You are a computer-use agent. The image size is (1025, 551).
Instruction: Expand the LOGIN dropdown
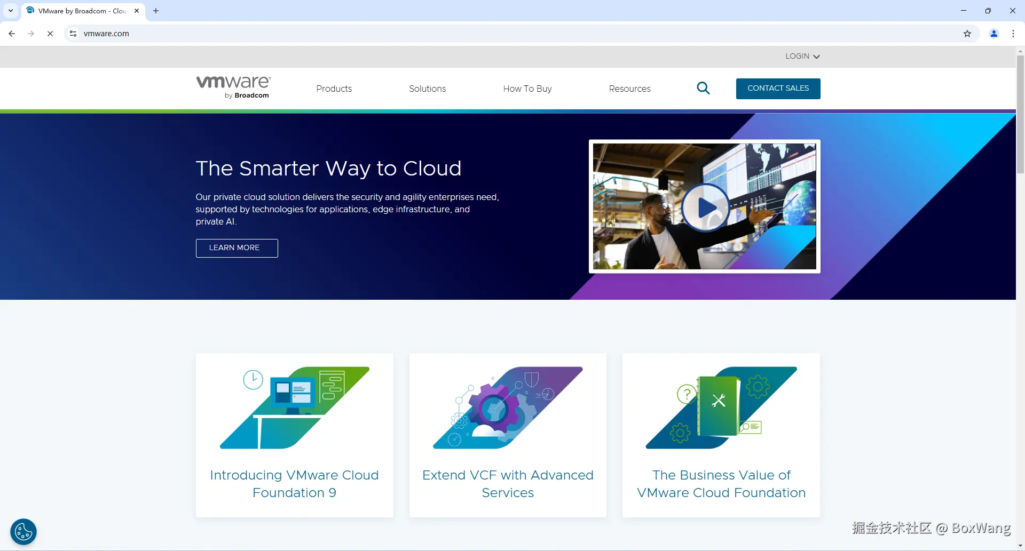[802, 56]
